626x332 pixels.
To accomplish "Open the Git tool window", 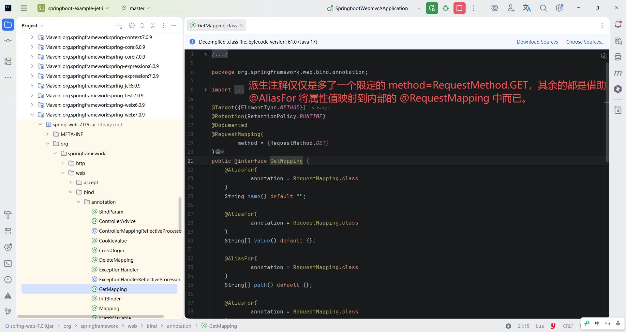I will tap(8, 312).
